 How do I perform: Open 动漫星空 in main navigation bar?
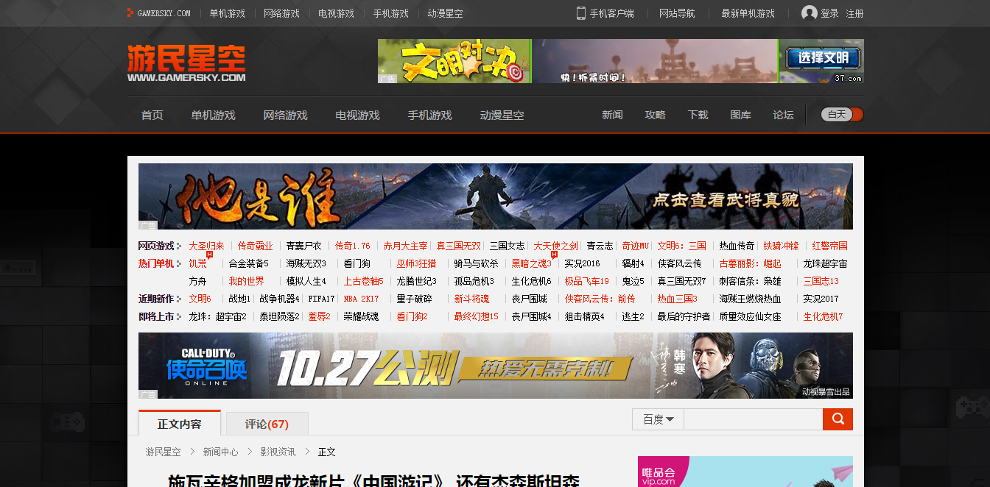(x=502, y=115)
